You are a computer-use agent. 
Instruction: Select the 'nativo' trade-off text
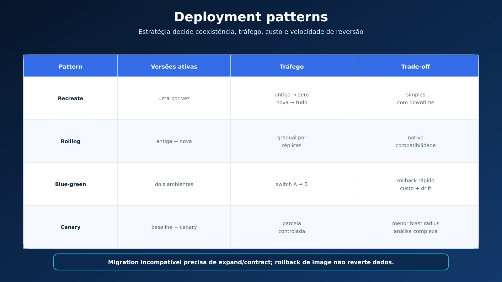tap(416, 138)
